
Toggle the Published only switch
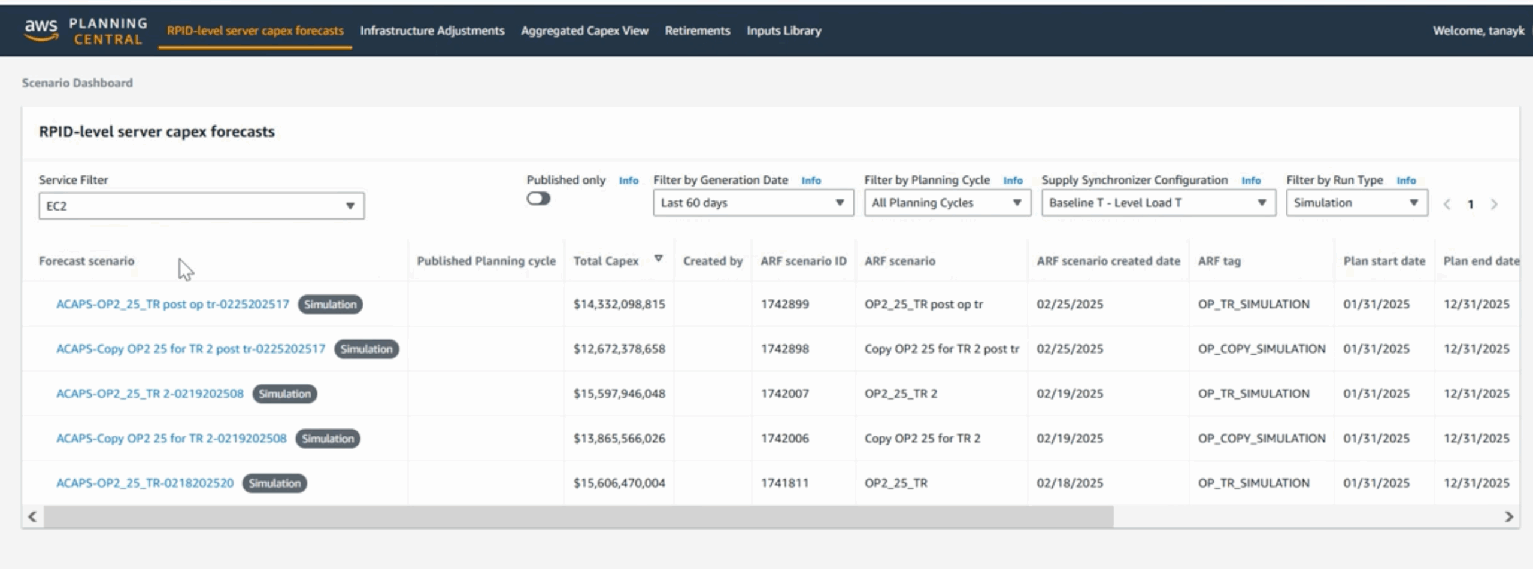coord(538,199)
